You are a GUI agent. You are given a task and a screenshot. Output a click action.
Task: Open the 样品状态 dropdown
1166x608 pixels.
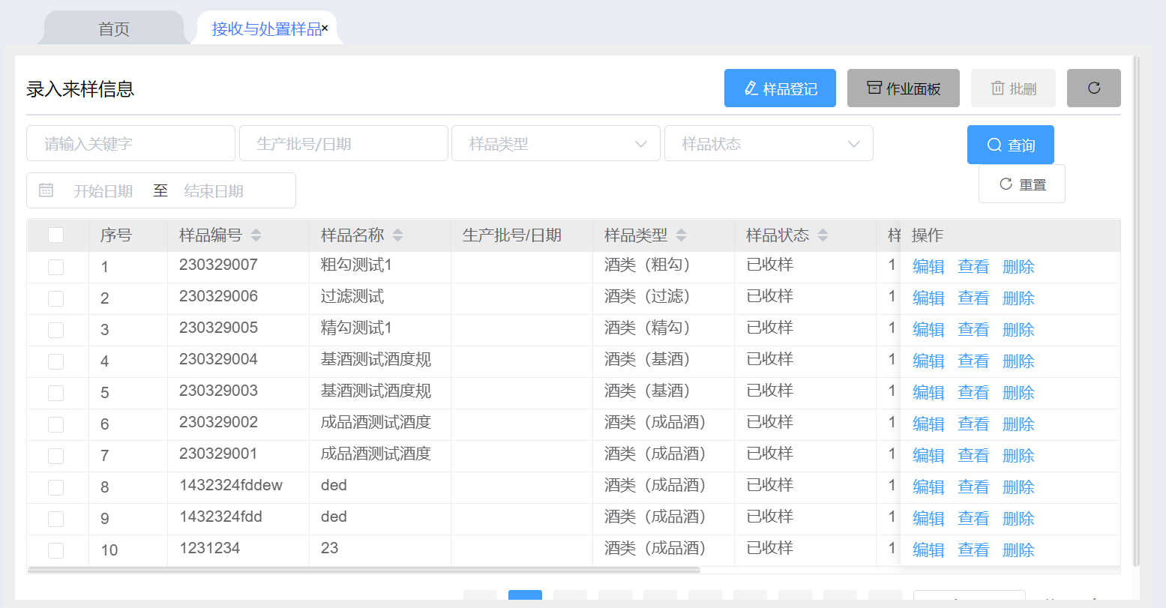click(x=769, y=143)
